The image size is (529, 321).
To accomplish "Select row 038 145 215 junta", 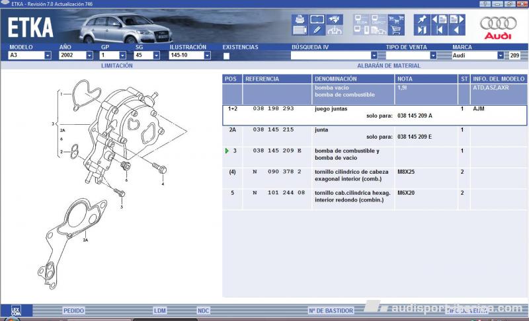I will [374, 136].
